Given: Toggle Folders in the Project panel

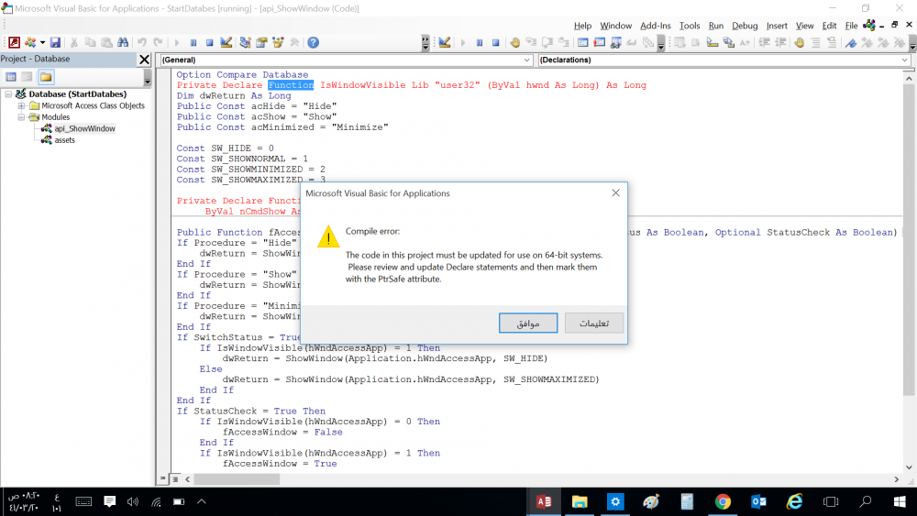Looking at the screenshot, I should (46, 77).
